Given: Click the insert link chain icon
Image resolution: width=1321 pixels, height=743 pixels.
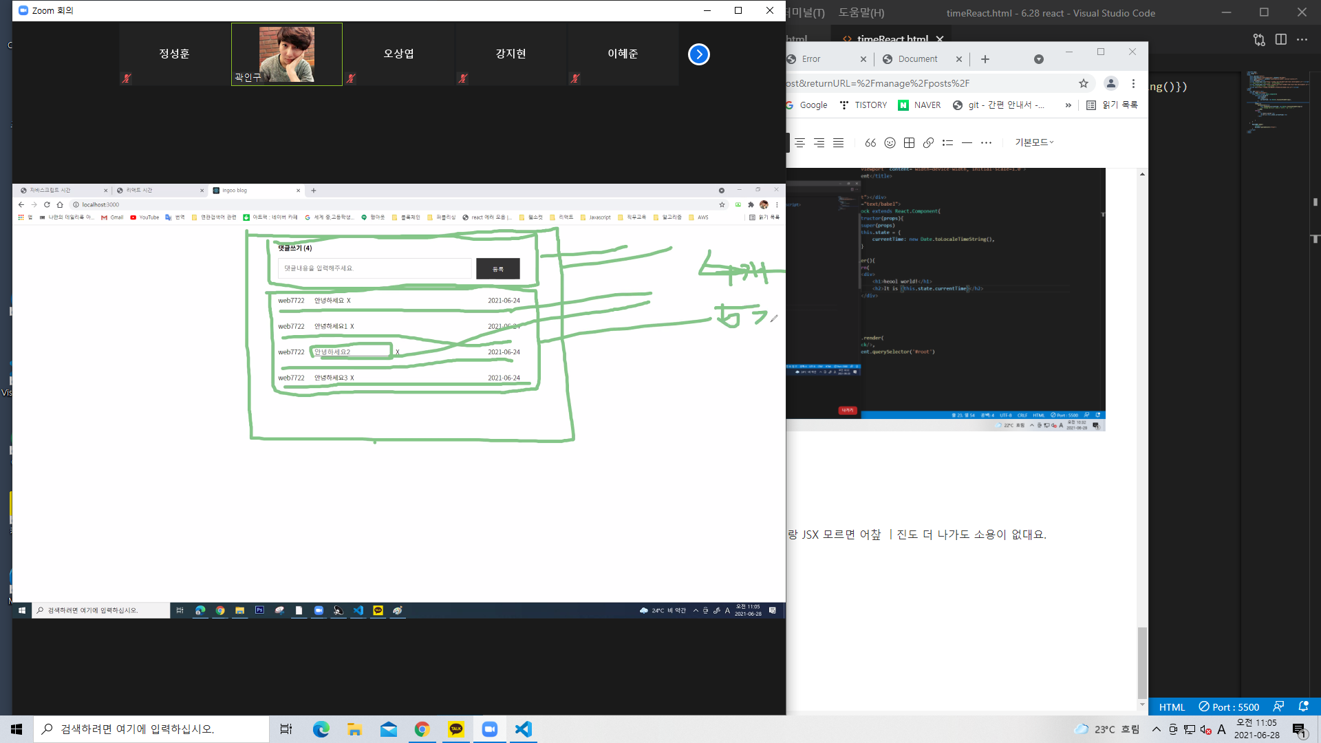Looking at the screenshot, I should (928, 142).
